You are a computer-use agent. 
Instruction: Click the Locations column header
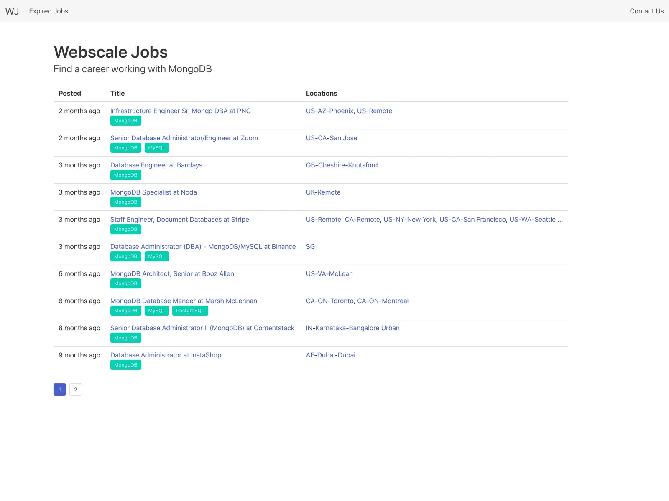(x=322, y=93)
